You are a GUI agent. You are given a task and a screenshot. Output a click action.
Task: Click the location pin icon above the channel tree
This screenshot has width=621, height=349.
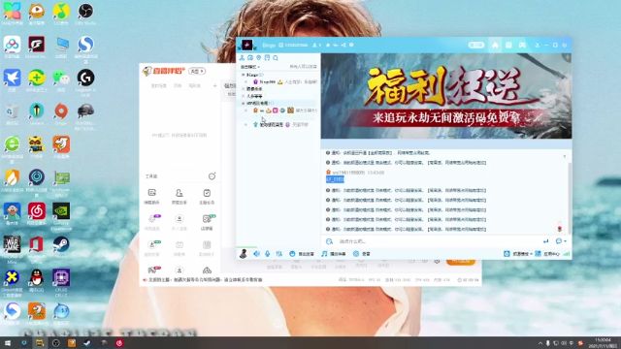click(259, 58)
